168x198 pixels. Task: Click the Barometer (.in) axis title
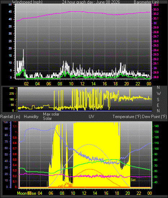point(146,2)
